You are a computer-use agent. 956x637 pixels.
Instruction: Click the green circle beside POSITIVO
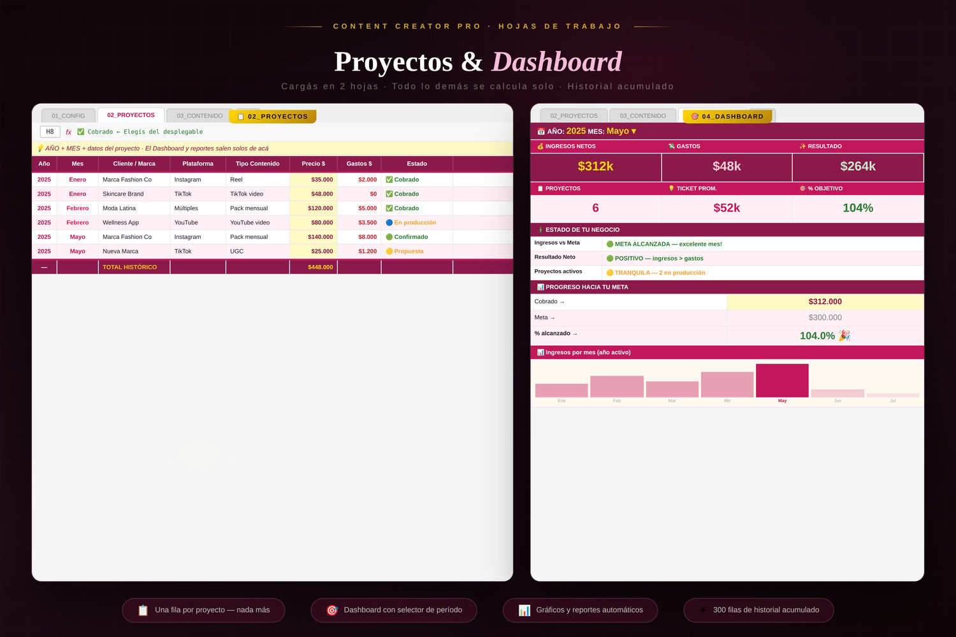click(x=610, y=259)
